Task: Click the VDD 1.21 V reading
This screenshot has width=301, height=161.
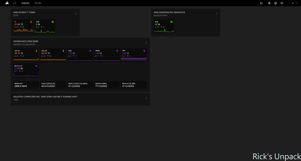Action: tap(71, 53)
